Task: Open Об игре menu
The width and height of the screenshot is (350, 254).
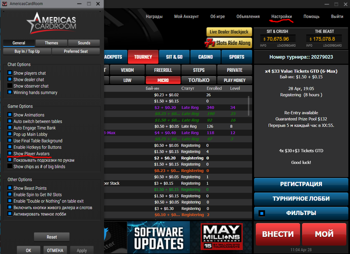Action: click(217, 16)
